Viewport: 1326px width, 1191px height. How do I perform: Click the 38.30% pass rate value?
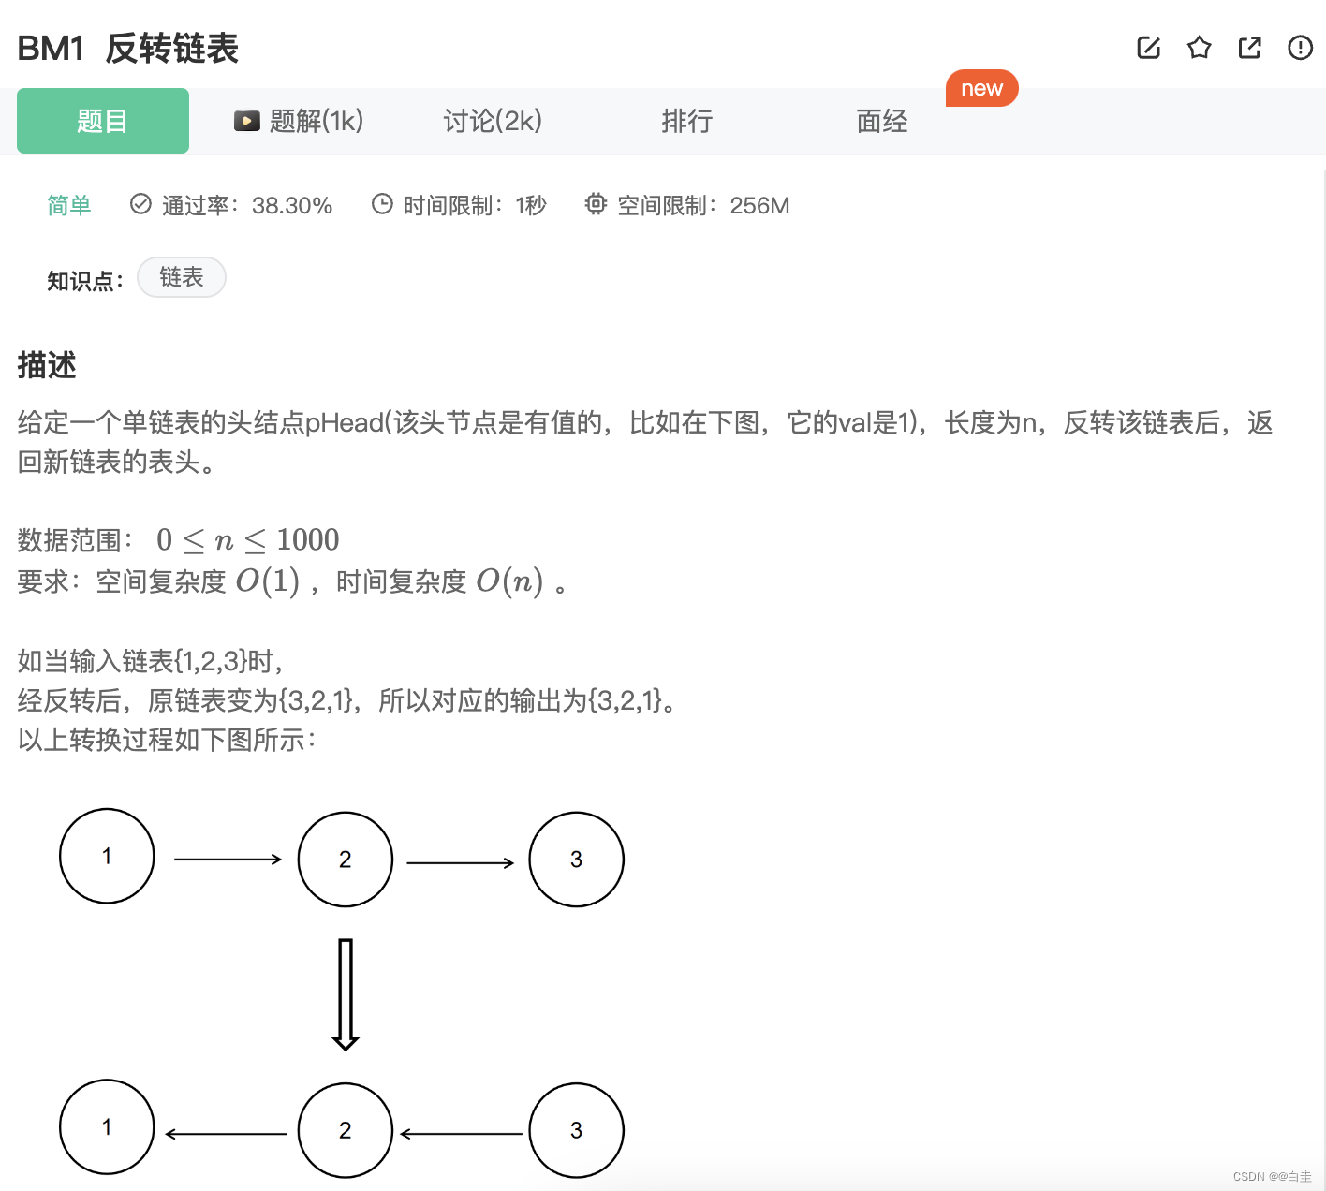pyautogui.click(x=293, y=205)
